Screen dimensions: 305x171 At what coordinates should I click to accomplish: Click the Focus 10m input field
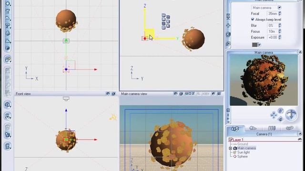pos(273,31)
